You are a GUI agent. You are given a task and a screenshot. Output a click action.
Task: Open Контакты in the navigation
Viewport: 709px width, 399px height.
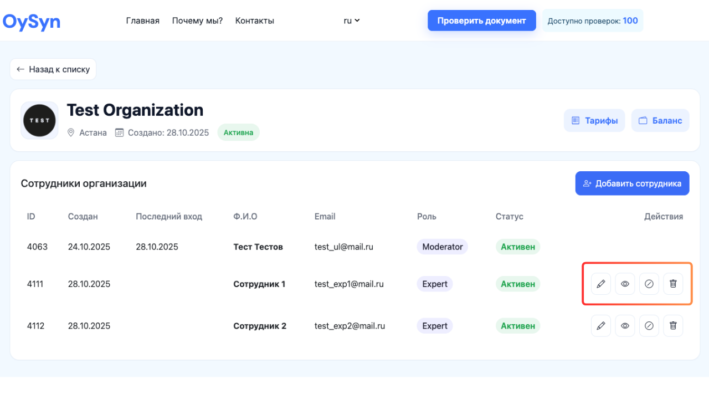click(254, 21)
